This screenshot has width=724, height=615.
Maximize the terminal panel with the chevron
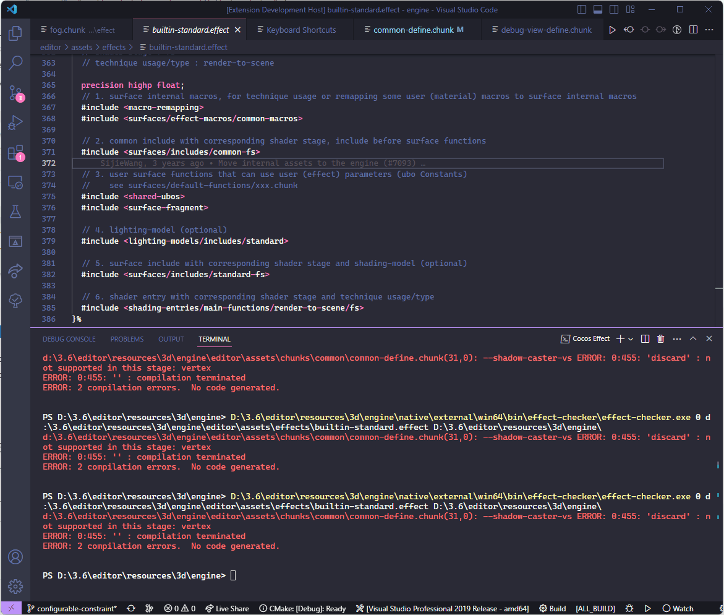click(693, 338)
